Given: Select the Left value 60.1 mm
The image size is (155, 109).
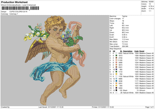Looking at the screenshot, I should 125,25.
